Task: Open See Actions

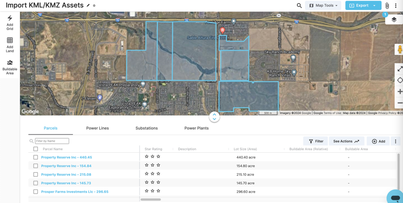Action: point(346,141)
